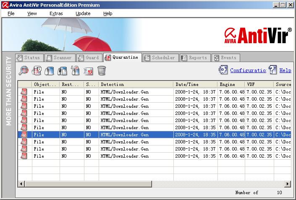The width and height of the screenshot is (296, 200).
Task: Click the horizontal scrollbar right arrow
Action: click(288, 184)
